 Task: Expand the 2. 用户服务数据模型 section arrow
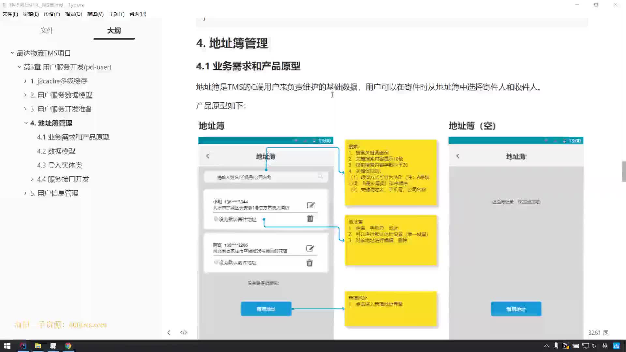pyautogui.click(x=25, y=95)
